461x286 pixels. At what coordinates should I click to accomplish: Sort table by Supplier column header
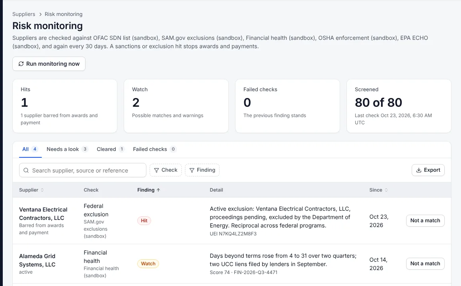pos(31,190)
